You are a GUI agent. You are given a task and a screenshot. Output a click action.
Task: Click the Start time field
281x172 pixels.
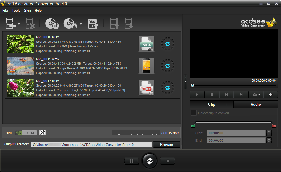click(236, 133)
